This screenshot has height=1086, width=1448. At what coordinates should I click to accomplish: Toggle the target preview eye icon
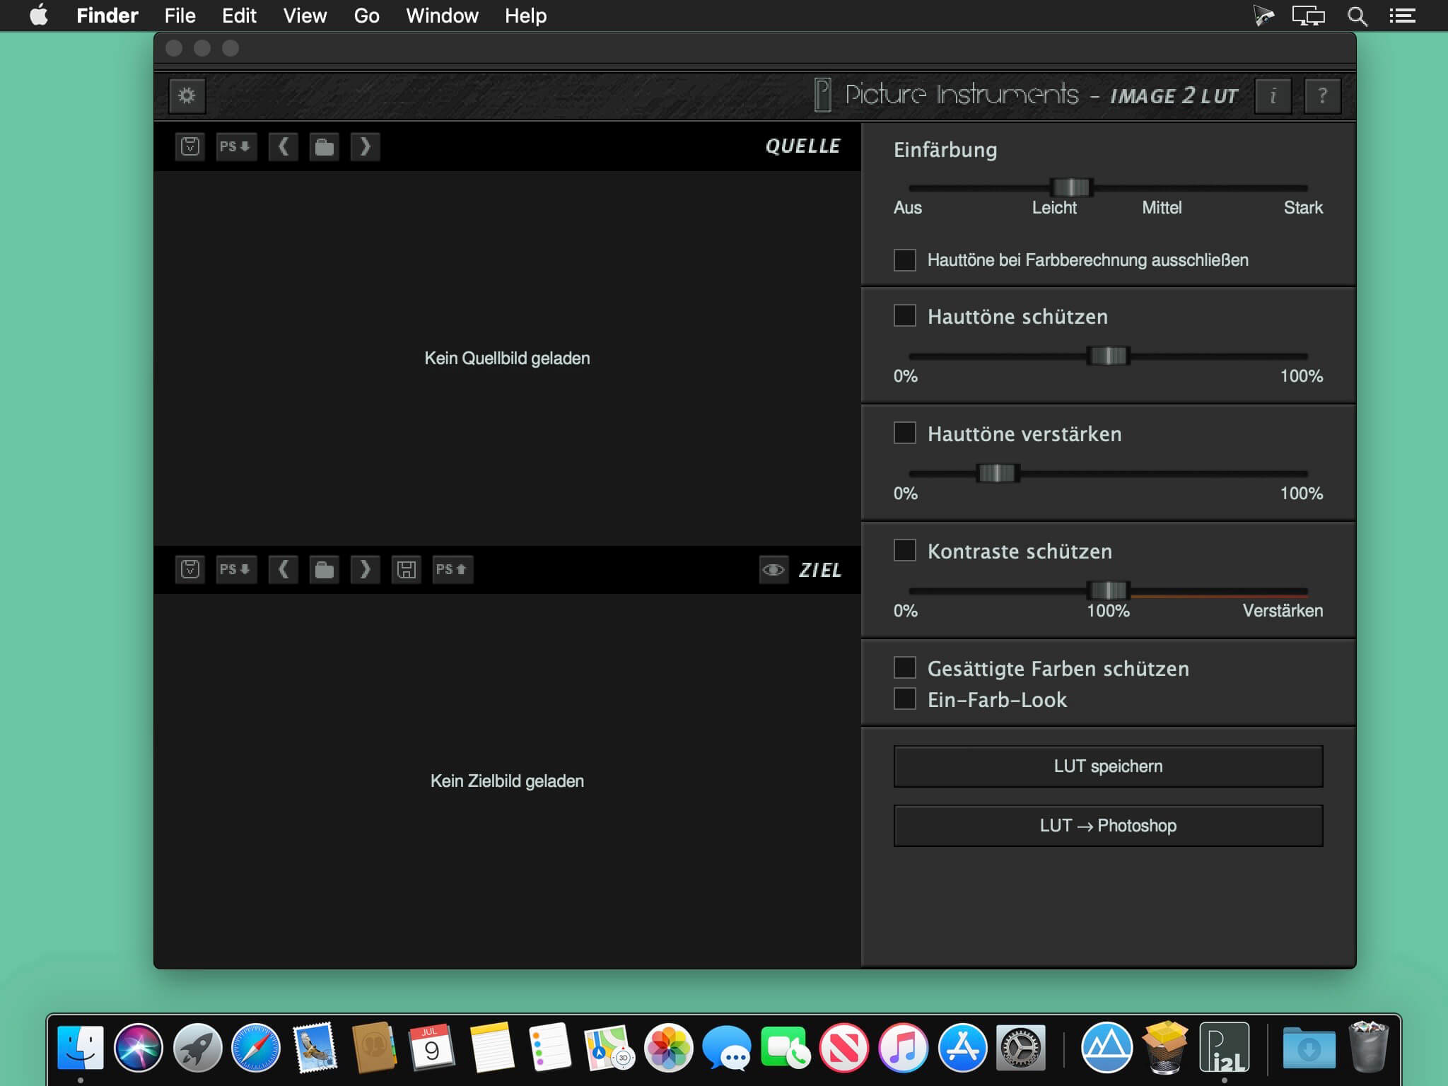pyautogui.click(x=773, y=569)
